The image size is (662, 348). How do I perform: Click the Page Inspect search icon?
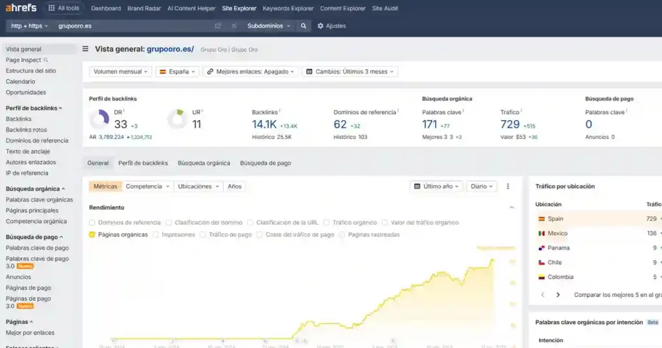[x=46, y=60]
